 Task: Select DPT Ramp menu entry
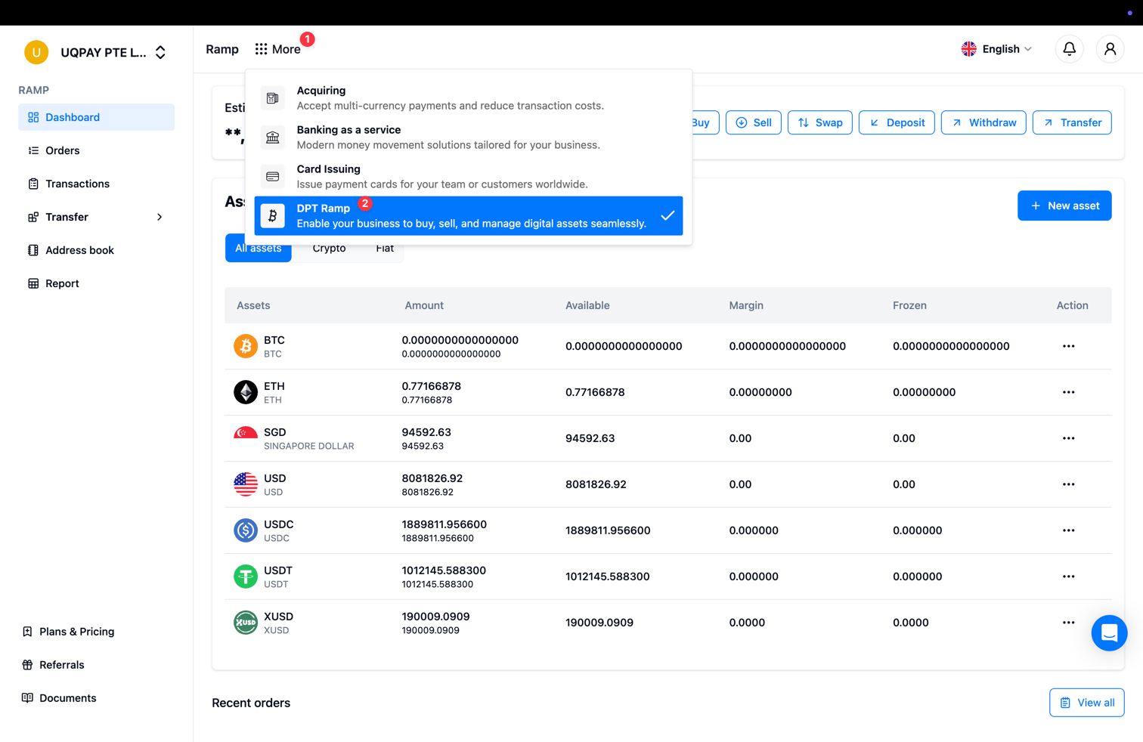coord(469,216)
